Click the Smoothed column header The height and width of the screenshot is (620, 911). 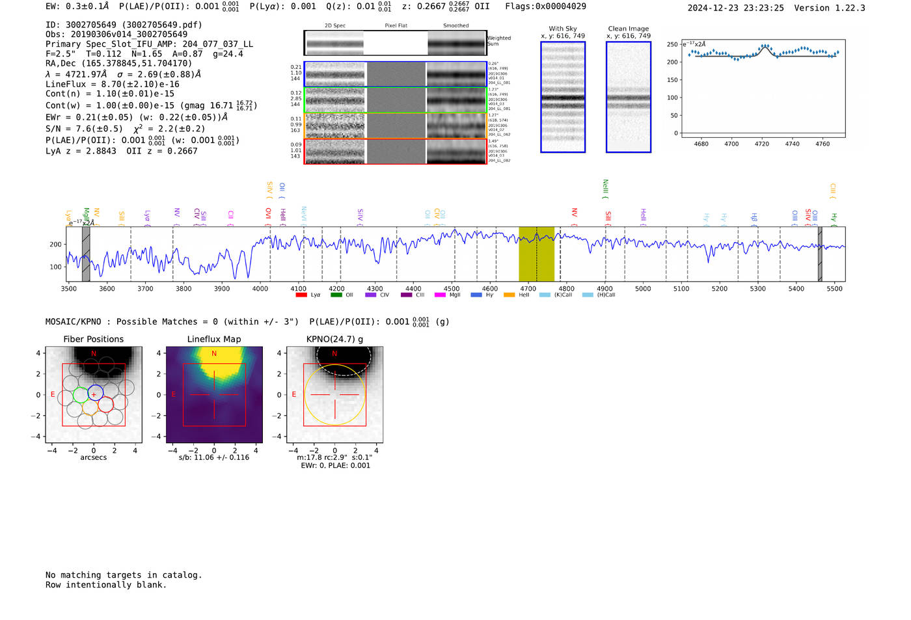click(455, 26)
